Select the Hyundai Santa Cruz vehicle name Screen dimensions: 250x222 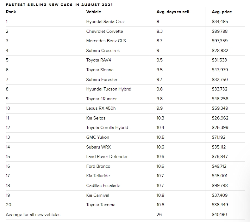pyautogui.click(x=105, y=21)
